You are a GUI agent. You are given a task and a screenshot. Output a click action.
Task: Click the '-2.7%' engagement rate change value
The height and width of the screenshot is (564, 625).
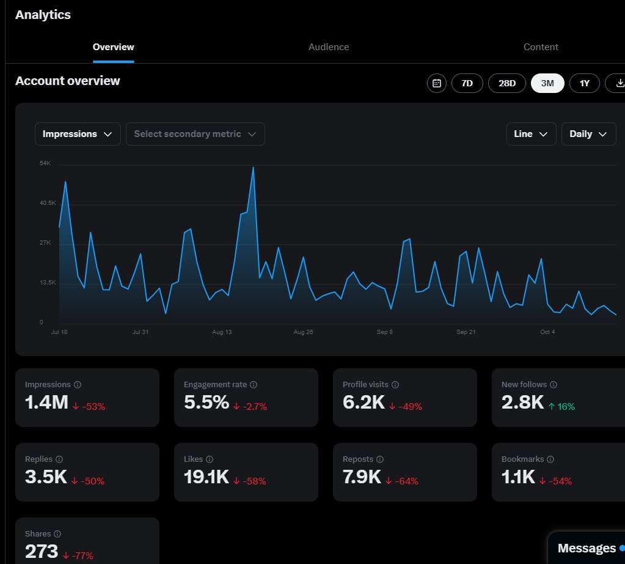point(255,407)
